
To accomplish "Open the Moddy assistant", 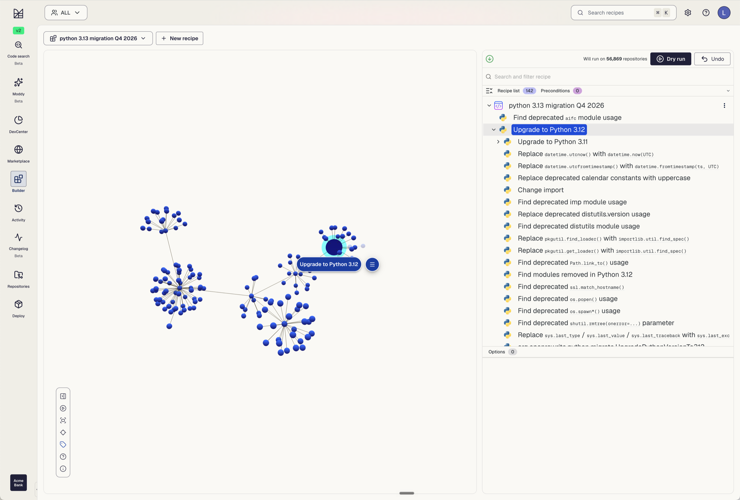I will coord(18,90).
